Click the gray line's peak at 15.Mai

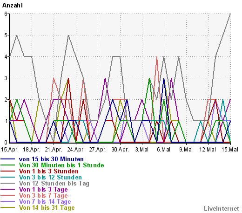230,14
